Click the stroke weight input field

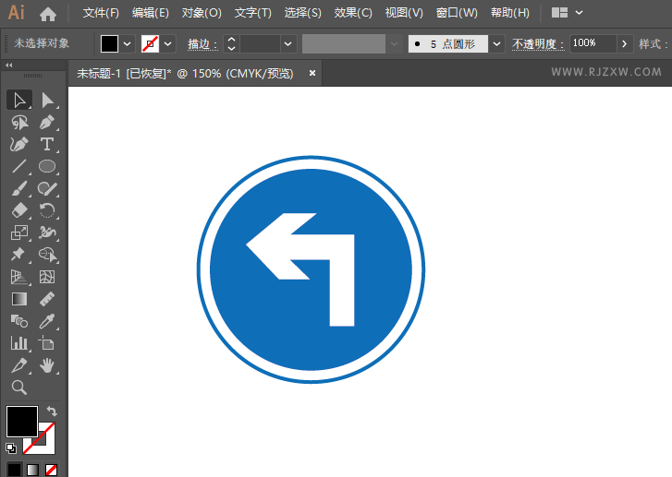(260, 43)
